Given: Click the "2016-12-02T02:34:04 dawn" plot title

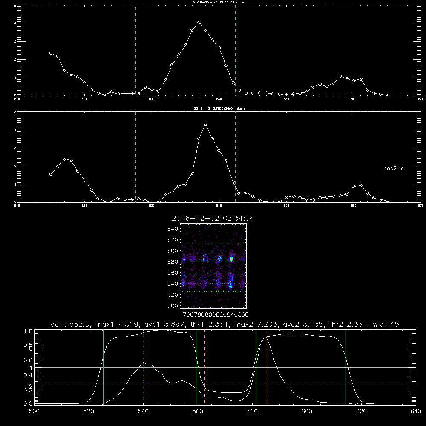Looking at the screenshot, I should [219, 2].
